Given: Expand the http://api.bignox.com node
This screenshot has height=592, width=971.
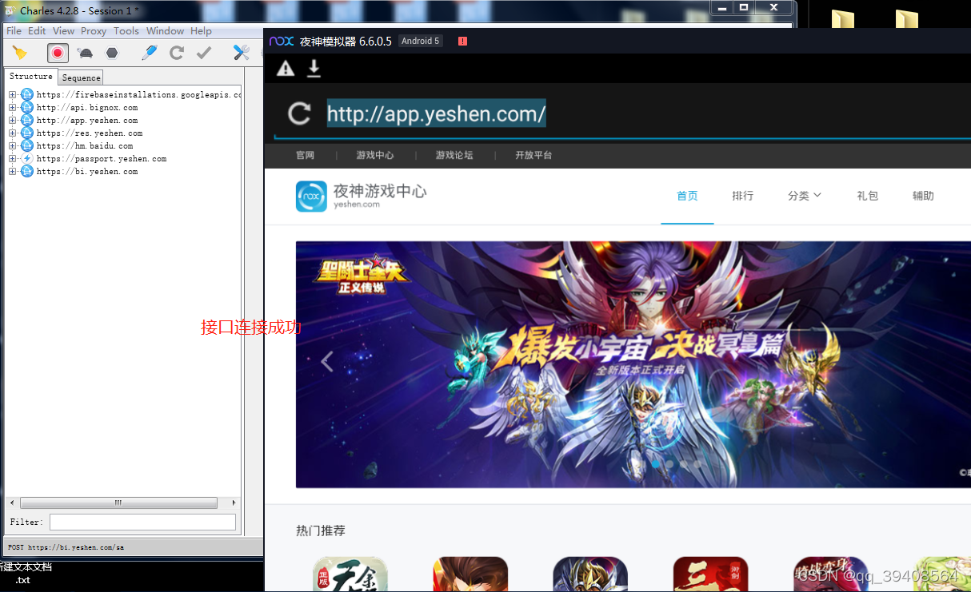Looking at the screenshot, I should pyautogui.click(x=13, y=108).
